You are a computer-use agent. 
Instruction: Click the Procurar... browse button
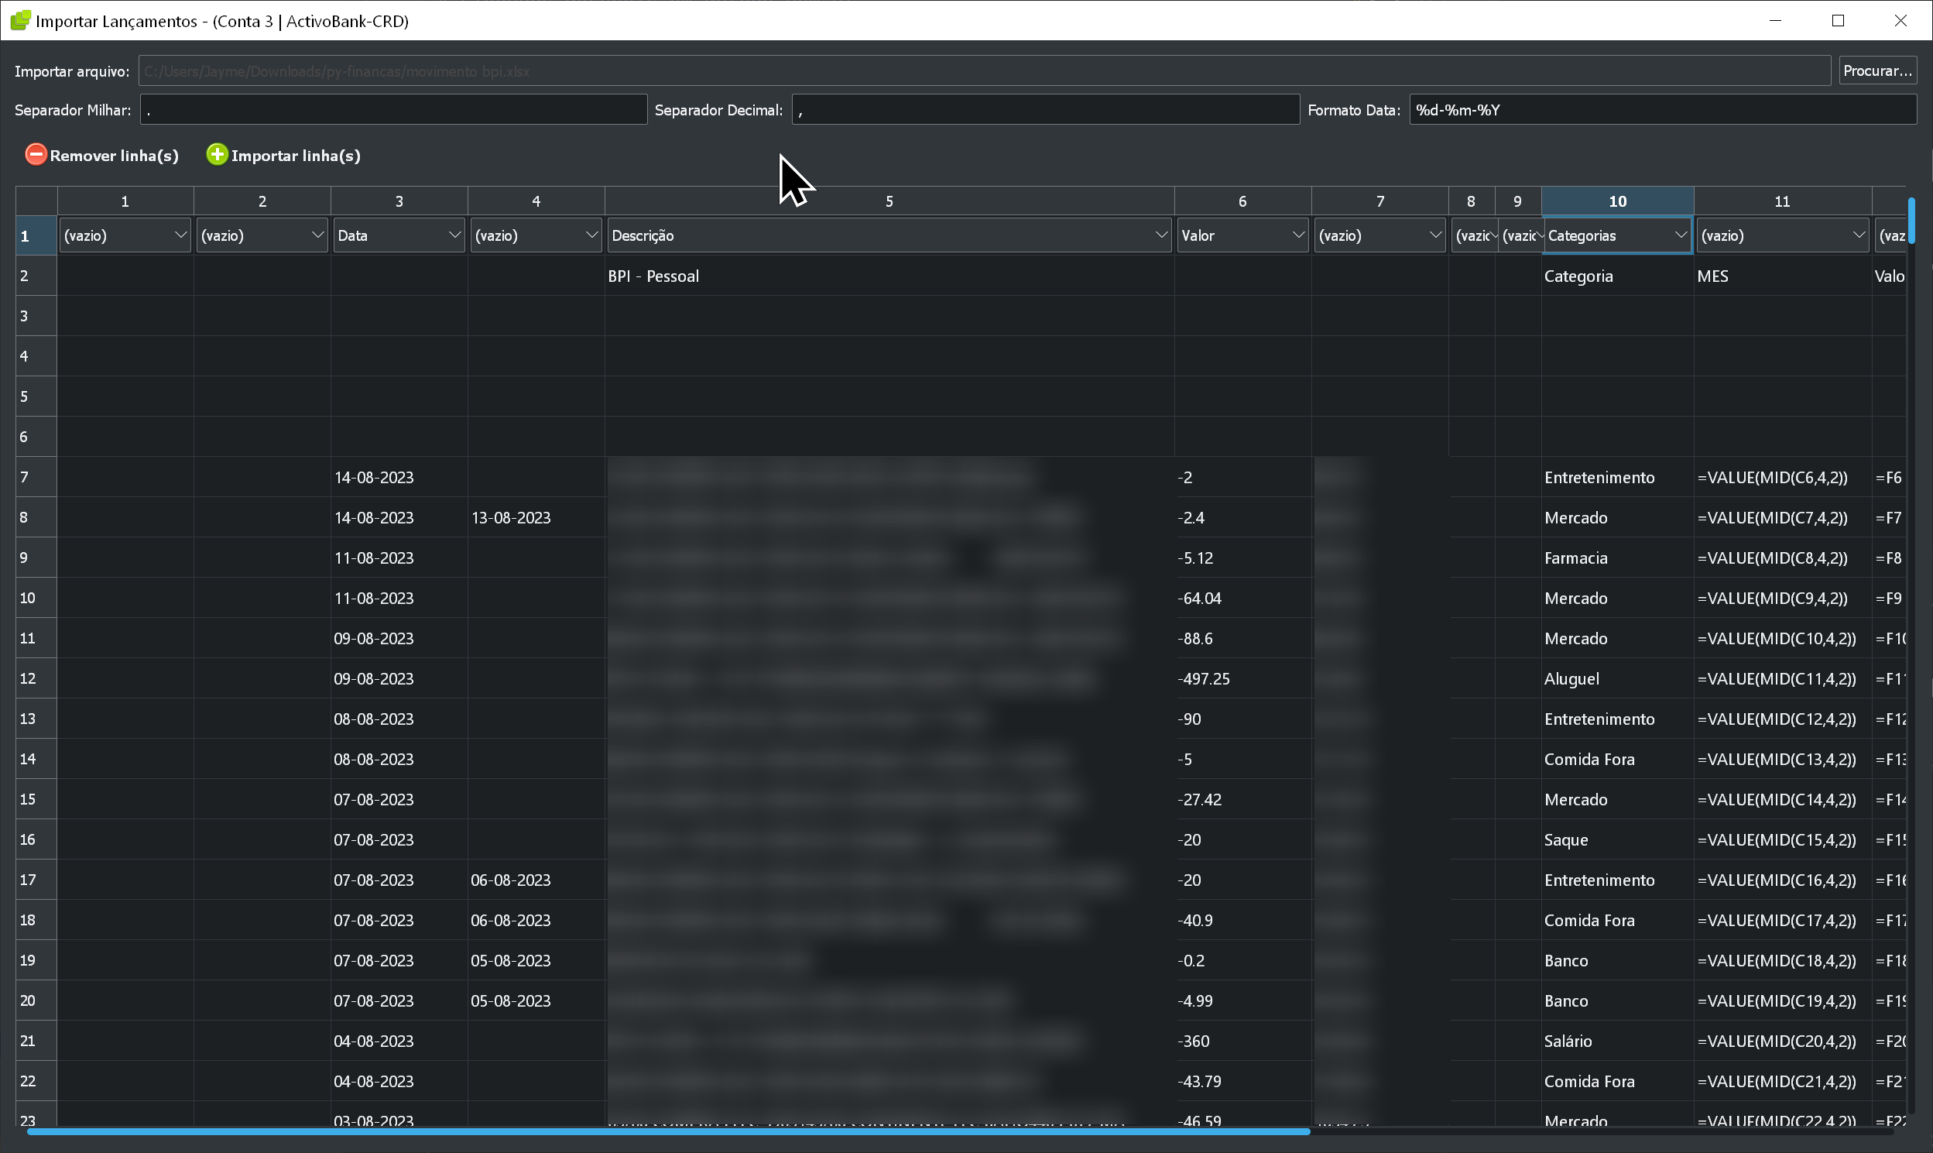click(1876, 70)
